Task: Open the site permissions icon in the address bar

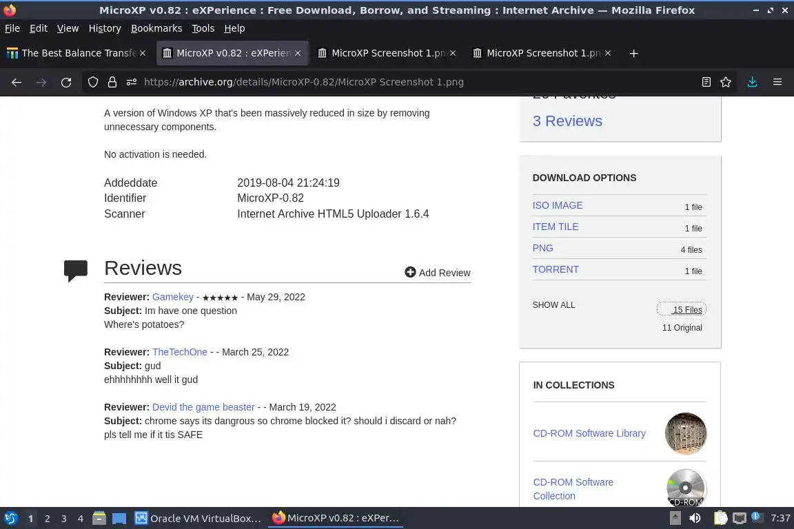Action: tap(132, 82)
